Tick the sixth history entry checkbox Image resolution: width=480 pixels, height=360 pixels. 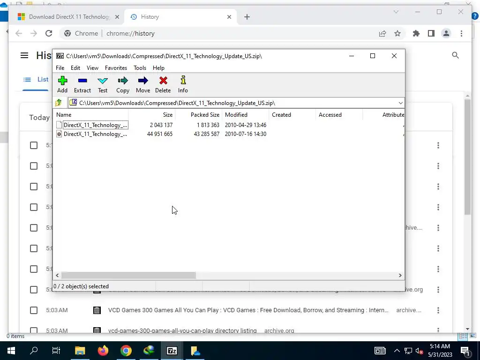[34, 248]
